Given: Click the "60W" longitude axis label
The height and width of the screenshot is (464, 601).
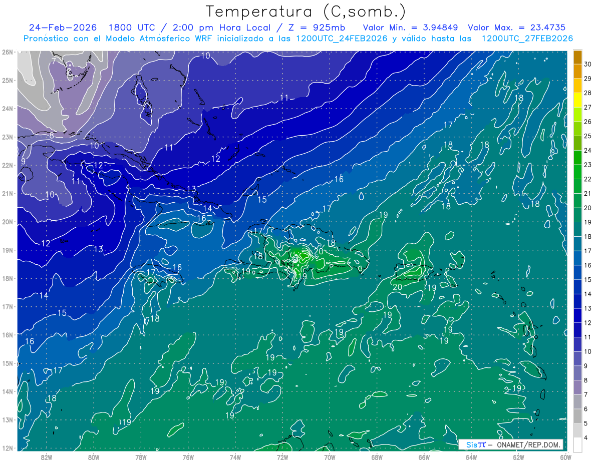Looking at the screenshot, I should coord(565,457).
